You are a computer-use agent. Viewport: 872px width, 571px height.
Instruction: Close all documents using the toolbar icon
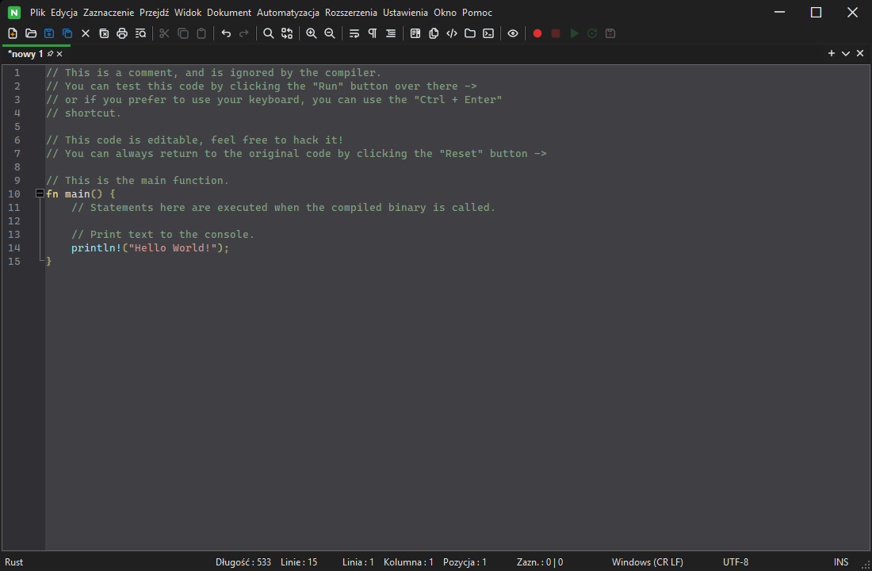point(104,33)
